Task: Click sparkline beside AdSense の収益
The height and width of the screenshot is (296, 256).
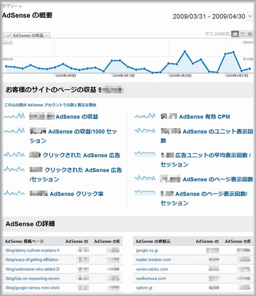Action: [x=14, y=116]
